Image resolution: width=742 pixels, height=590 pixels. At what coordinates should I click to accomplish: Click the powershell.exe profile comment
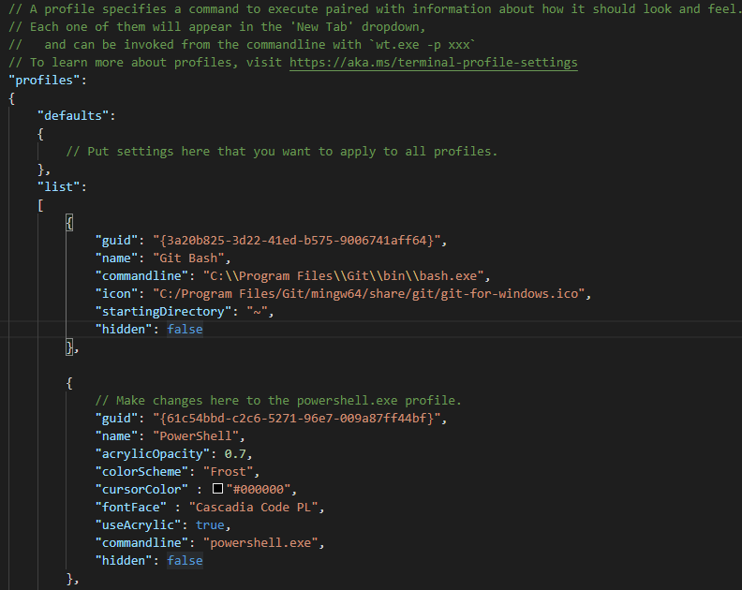click(278, 401)
